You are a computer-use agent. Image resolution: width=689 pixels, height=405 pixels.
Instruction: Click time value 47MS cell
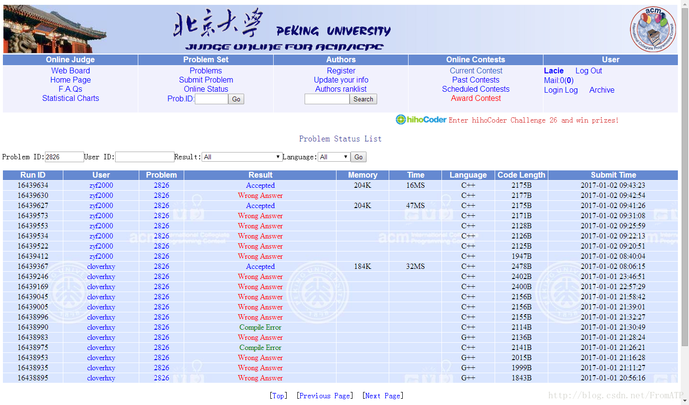pos(415,206)
